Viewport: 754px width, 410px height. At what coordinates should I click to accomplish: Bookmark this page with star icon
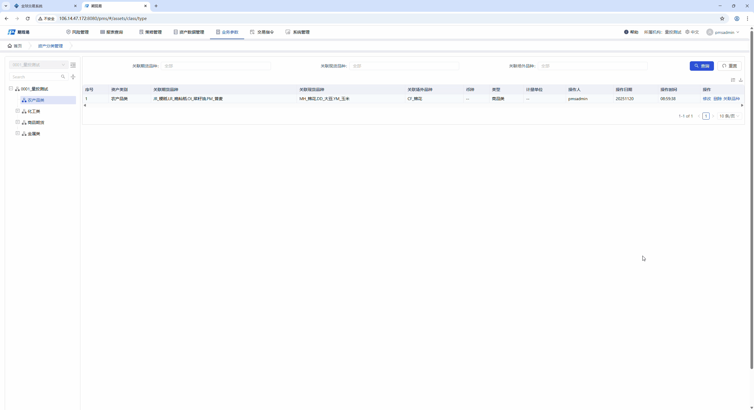[x=722, y=19]
